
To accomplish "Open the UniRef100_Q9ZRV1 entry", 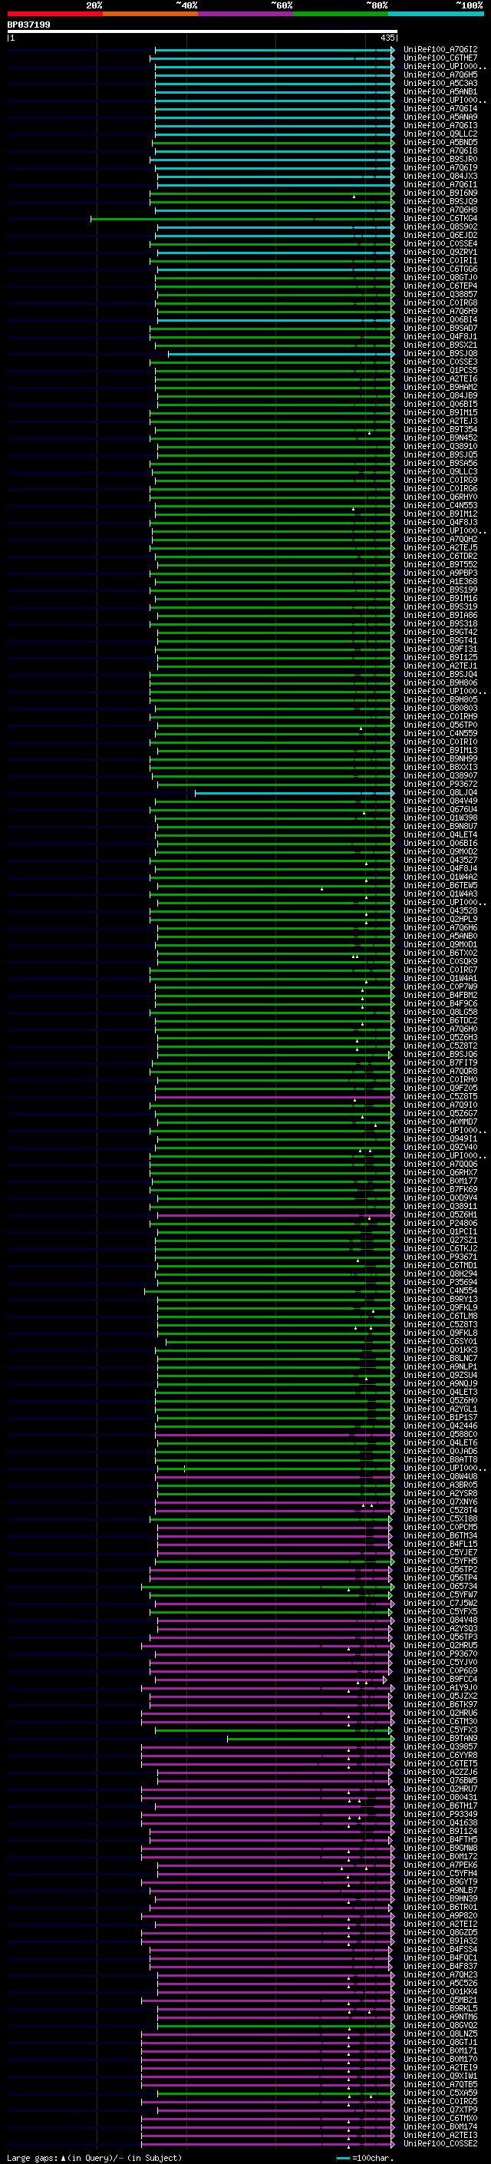I will pyautogui.click(x=440, y=253).
